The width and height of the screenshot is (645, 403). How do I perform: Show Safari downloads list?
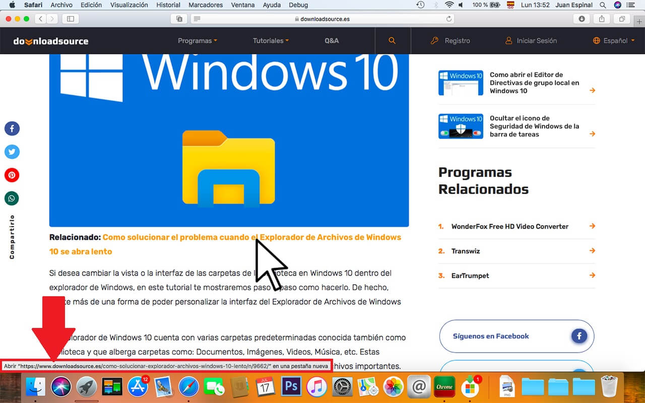(582, 19)
